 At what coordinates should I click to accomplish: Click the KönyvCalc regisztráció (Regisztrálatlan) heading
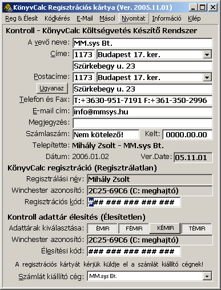pyautogui.click(x=82, y=168)
